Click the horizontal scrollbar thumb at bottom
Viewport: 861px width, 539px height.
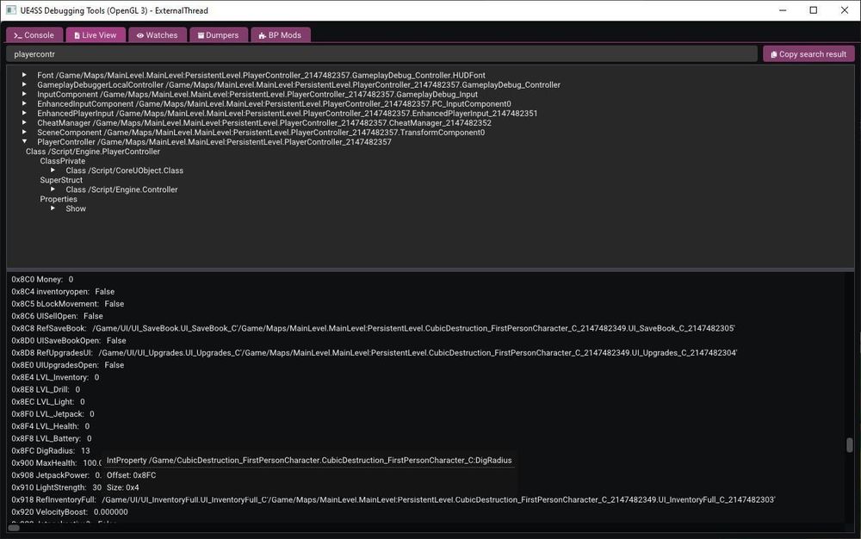coord(14,528)
